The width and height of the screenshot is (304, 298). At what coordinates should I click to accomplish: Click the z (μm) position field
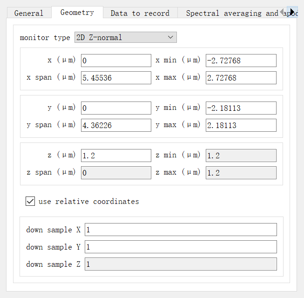pos(116,156)
